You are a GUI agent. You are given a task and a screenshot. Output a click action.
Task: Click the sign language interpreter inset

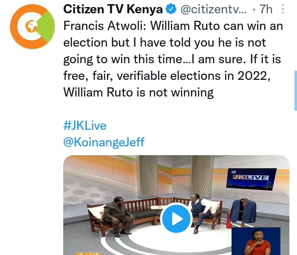point(256,241)
